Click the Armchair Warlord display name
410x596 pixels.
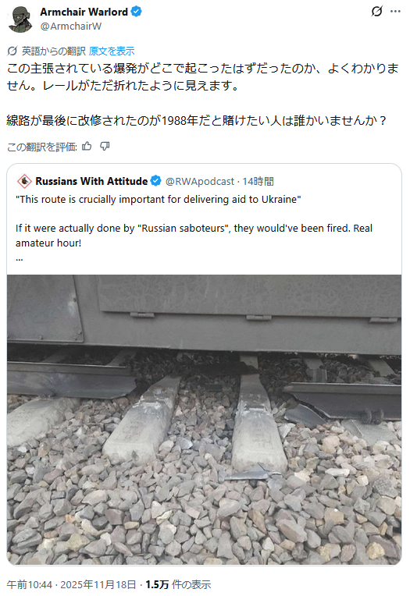pyautogui.click(x=84, y=12)
